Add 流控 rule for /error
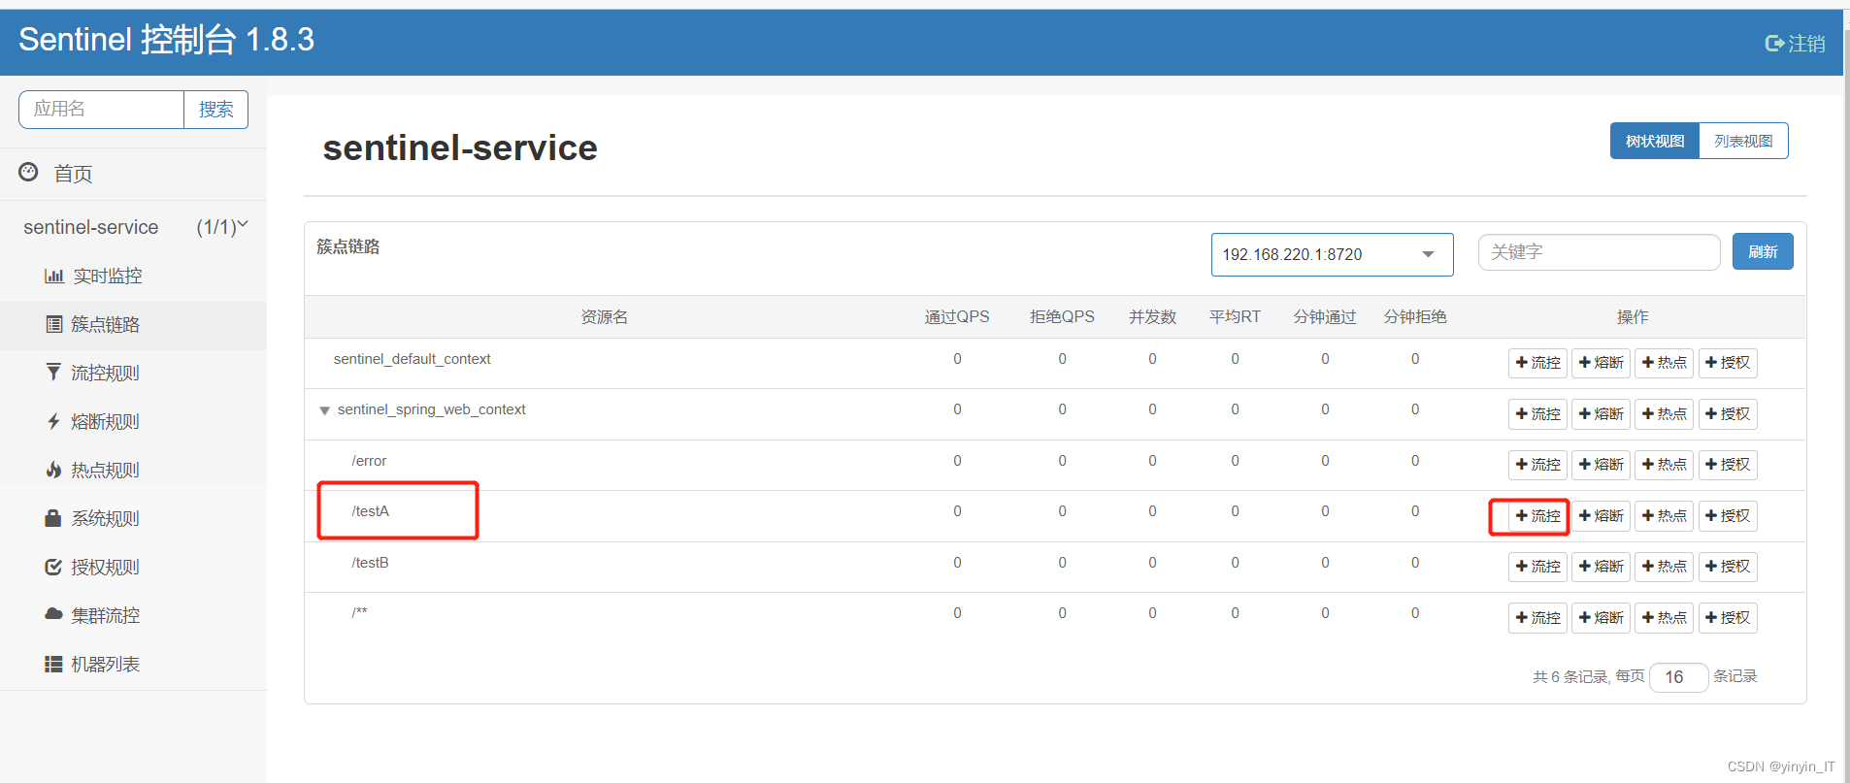1850x783 pixels. click(1537, 465)
